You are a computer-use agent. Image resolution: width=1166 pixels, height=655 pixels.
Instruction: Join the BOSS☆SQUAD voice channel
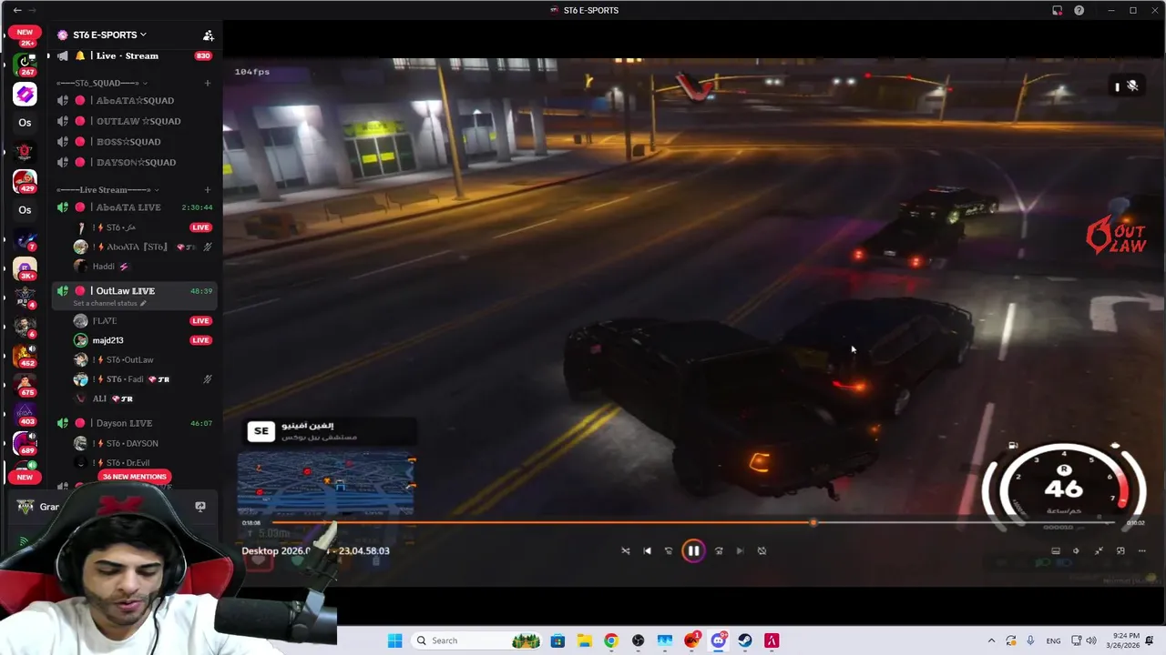coord(133,142)
